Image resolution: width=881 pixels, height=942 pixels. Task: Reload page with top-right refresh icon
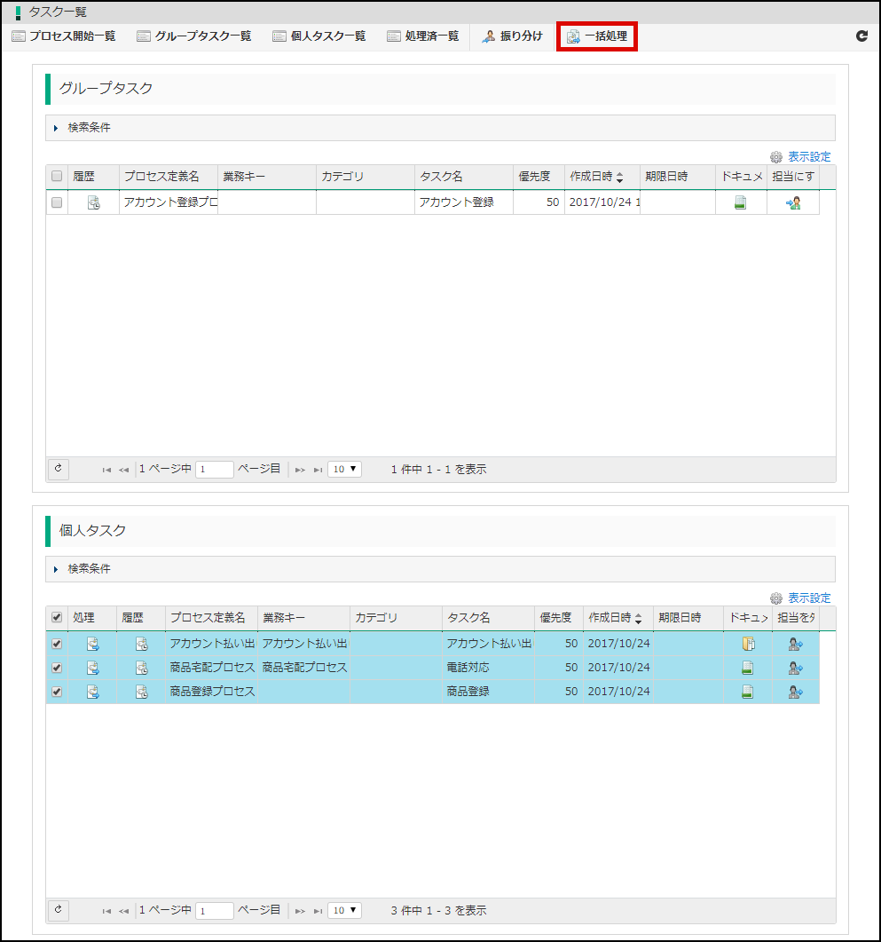point(861,36)
